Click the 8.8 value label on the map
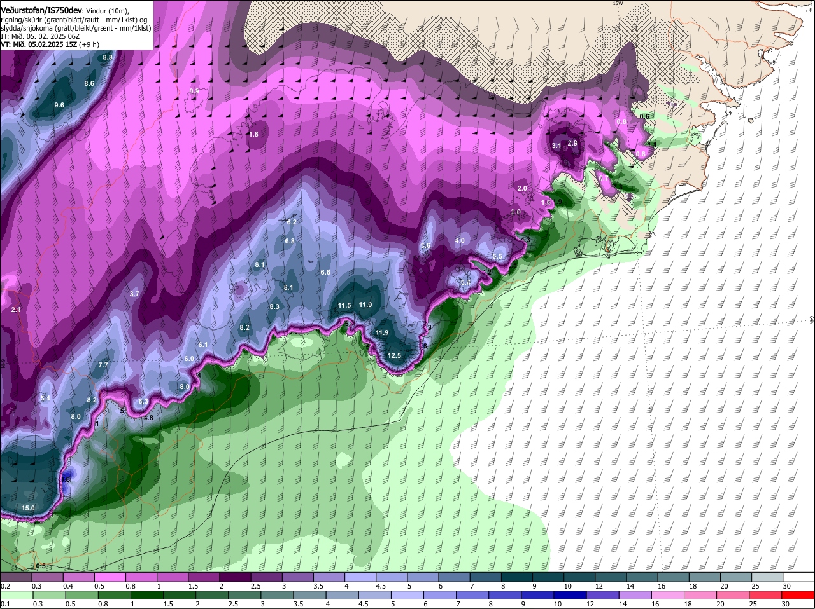This screenshot has width=815, height=609. (x=107, y=57)
